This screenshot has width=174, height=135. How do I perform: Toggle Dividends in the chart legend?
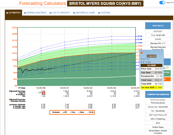55,112
